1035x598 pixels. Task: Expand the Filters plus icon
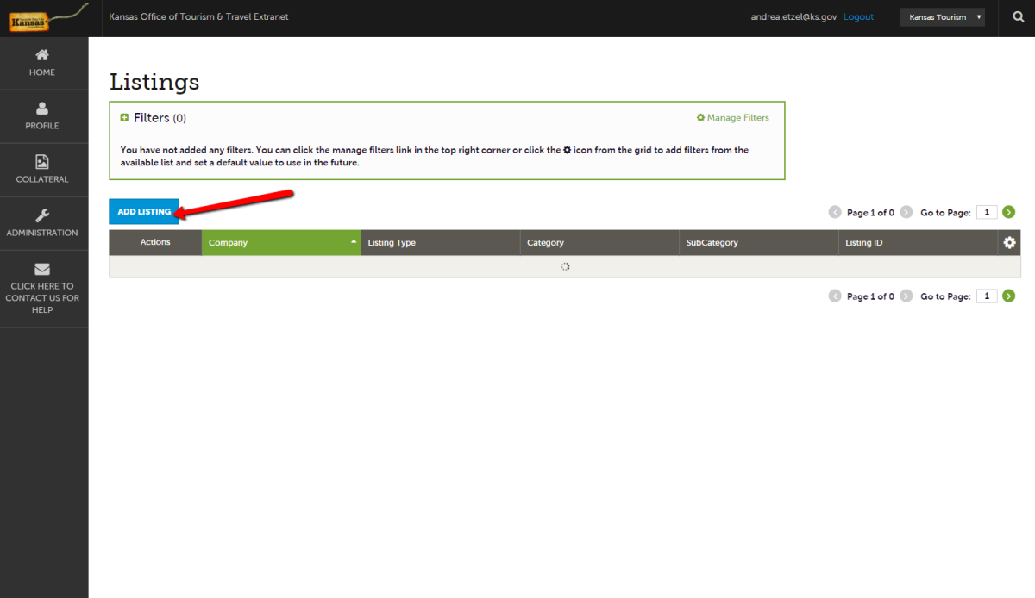(x=124, y=118)
